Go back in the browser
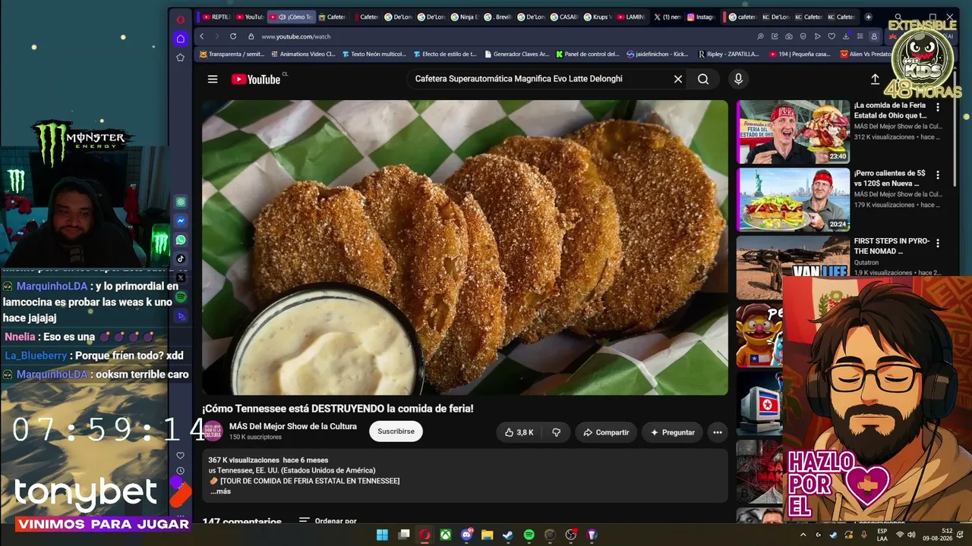The height and width of the screenshot is (546, 972). click(201, 36)
